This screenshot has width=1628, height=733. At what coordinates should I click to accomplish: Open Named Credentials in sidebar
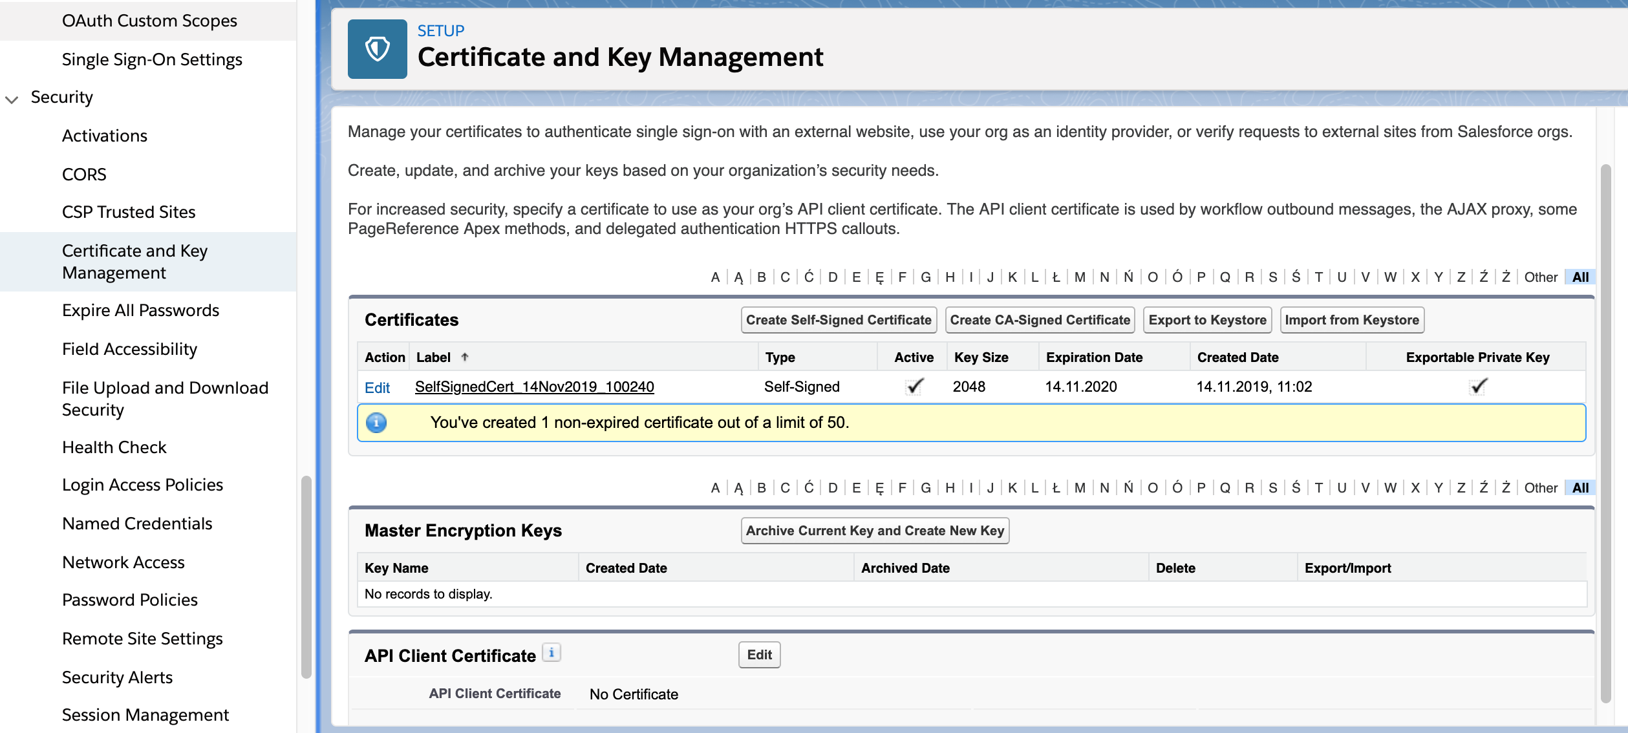point(137,524)
